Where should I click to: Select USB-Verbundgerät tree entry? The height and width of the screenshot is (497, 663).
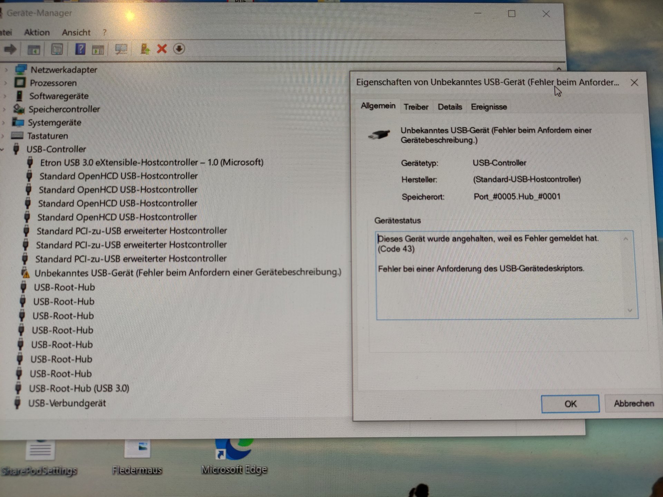click(67, 403)
